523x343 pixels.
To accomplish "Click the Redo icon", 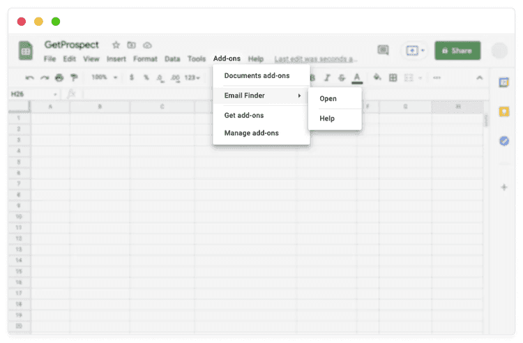I will pyautogui.click(x=45, y=77).
